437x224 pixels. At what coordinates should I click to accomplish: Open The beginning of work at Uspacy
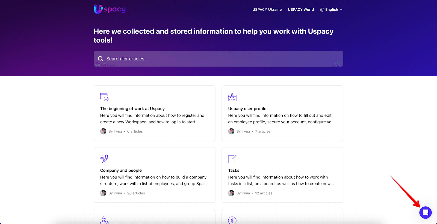(x=132, y=109)
